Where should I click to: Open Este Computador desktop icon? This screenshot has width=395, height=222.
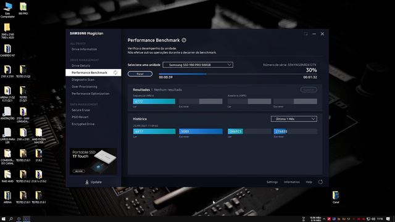7,10
